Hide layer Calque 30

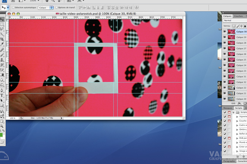pyautogui.click(x=225, y=31)
